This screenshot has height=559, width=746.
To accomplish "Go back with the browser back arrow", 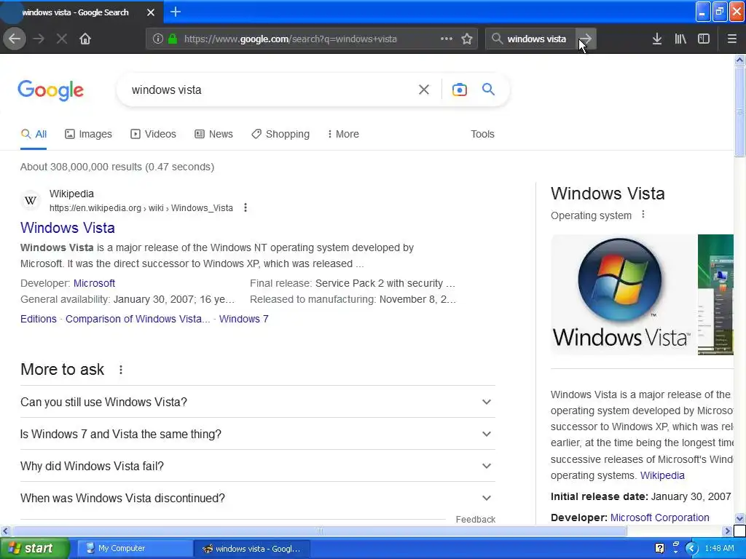I will coord(15,39).
